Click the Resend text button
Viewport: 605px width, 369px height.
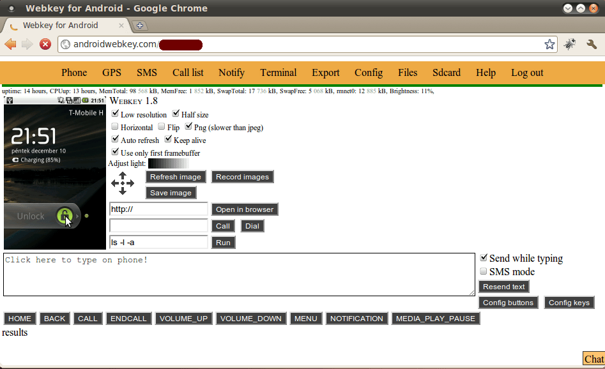click(504, 287)
